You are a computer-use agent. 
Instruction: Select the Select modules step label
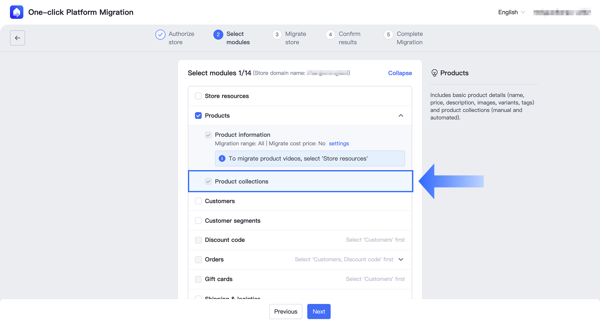pos(238,38)
